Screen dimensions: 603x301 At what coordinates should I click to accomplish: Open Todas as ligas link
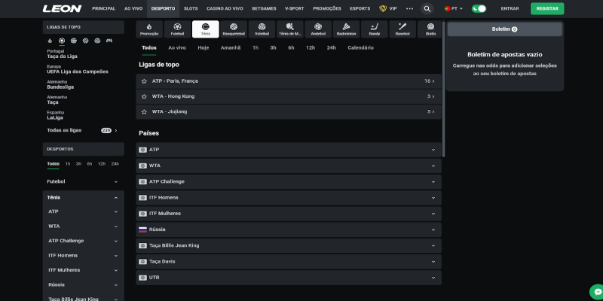point(82,130)
